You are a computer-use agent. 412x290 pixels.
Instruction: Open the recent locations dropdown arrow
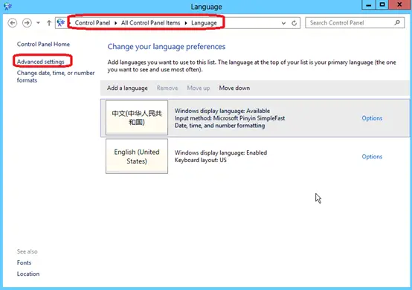coord(39,23)
